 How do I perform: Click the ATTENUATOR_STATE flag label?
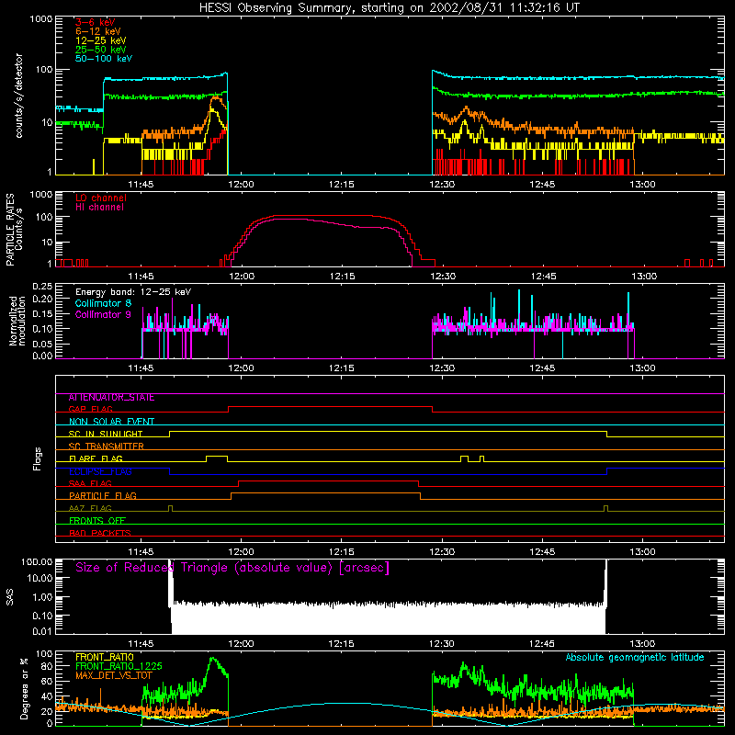111,398
